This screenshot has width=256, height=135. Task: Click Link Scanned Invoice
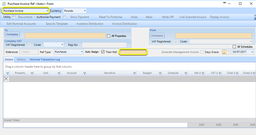(193, 17)
